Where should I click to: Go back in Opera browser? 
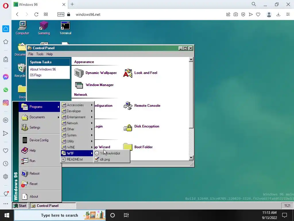(x=17, y=14)
